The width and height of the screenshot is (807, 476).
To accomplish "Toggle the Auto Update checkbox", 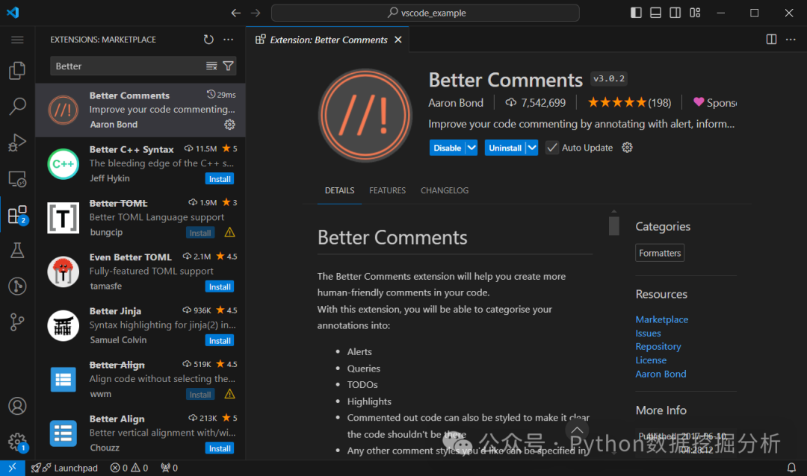I will 551,148.
